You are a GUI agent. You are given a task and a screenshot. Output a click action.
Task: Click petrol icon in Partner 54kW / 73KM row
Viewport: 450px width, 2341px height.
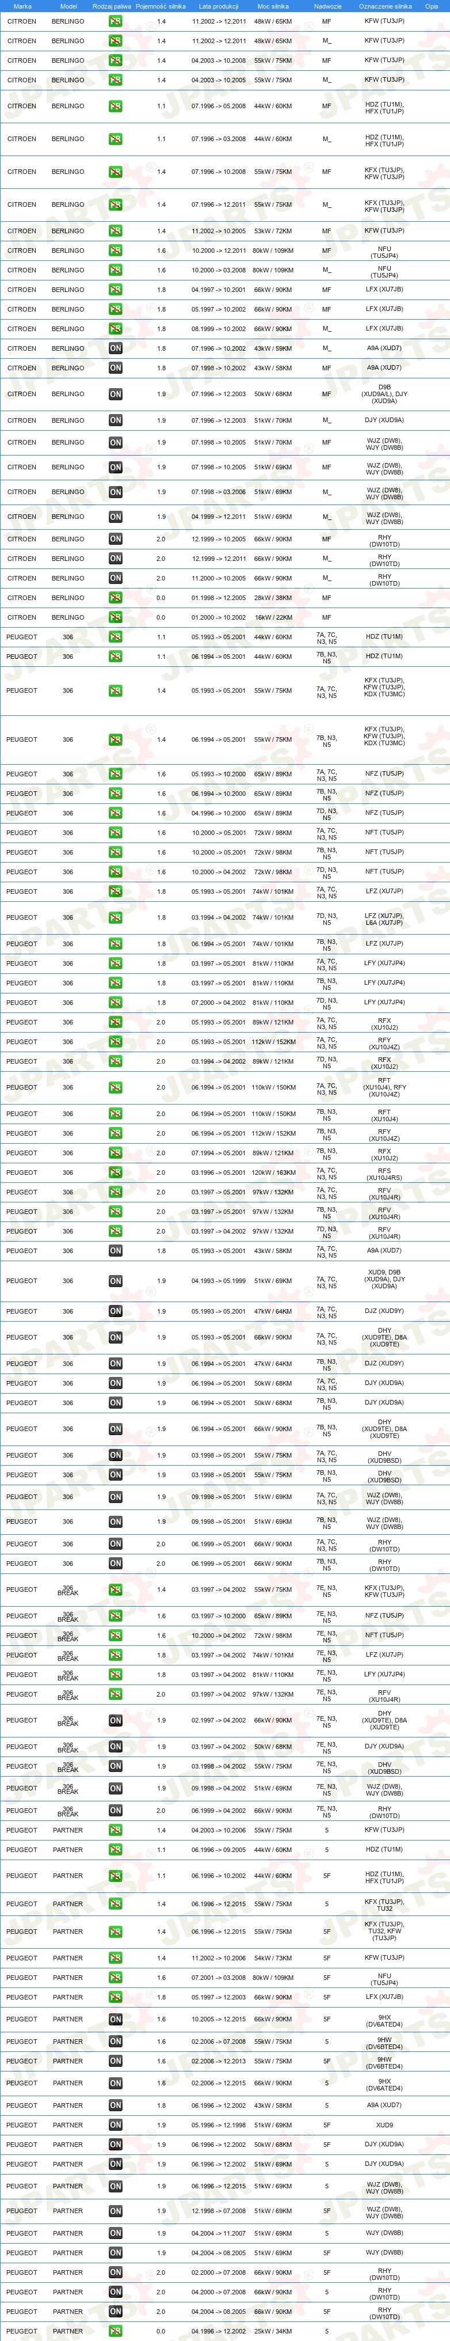[x=115, y=1959]
